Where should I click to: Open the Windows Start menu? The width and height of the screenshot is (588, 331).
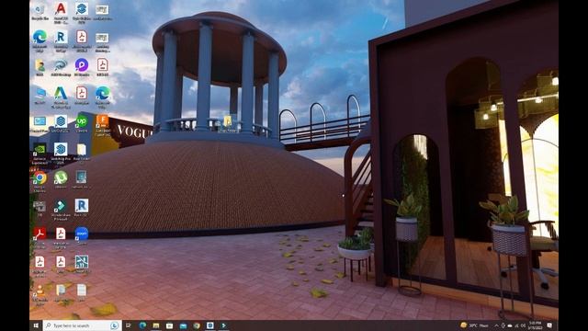(x=36, y=325)
